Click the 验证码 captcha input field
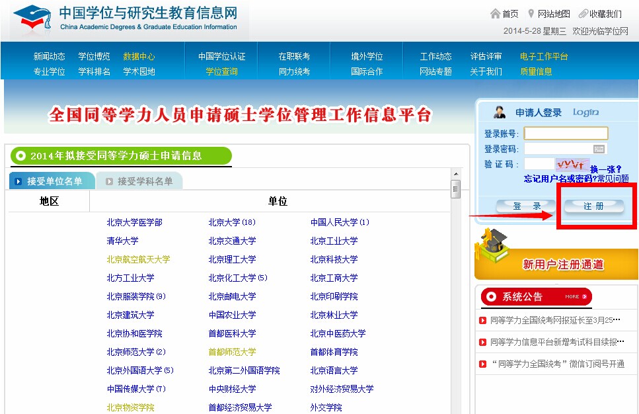639x414 pixels. click(539, 164)
